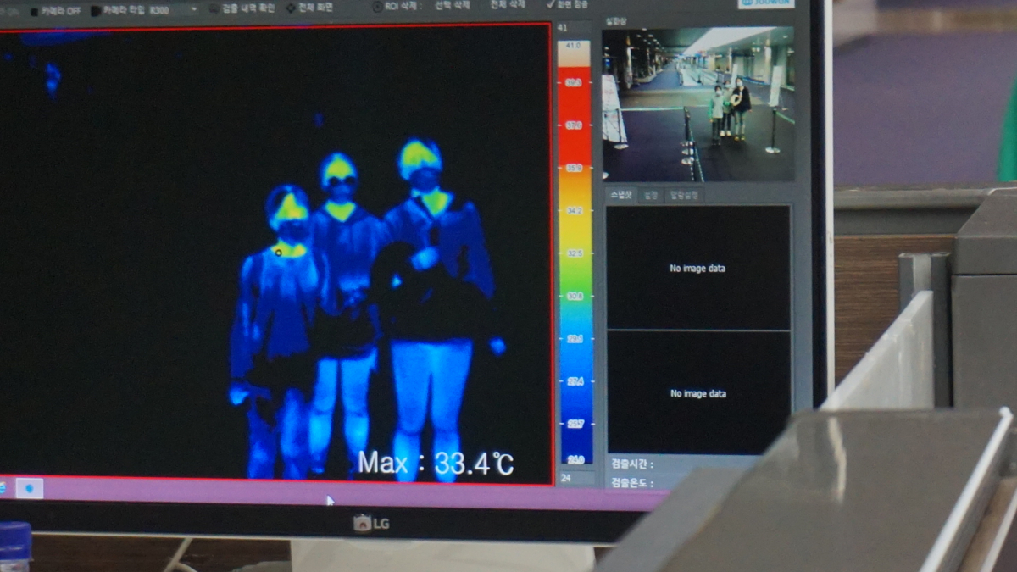Click the lower 'No image data' snapshot slot
The width and height of the screenshot is (1017, 572).
[x=698, y=392]
